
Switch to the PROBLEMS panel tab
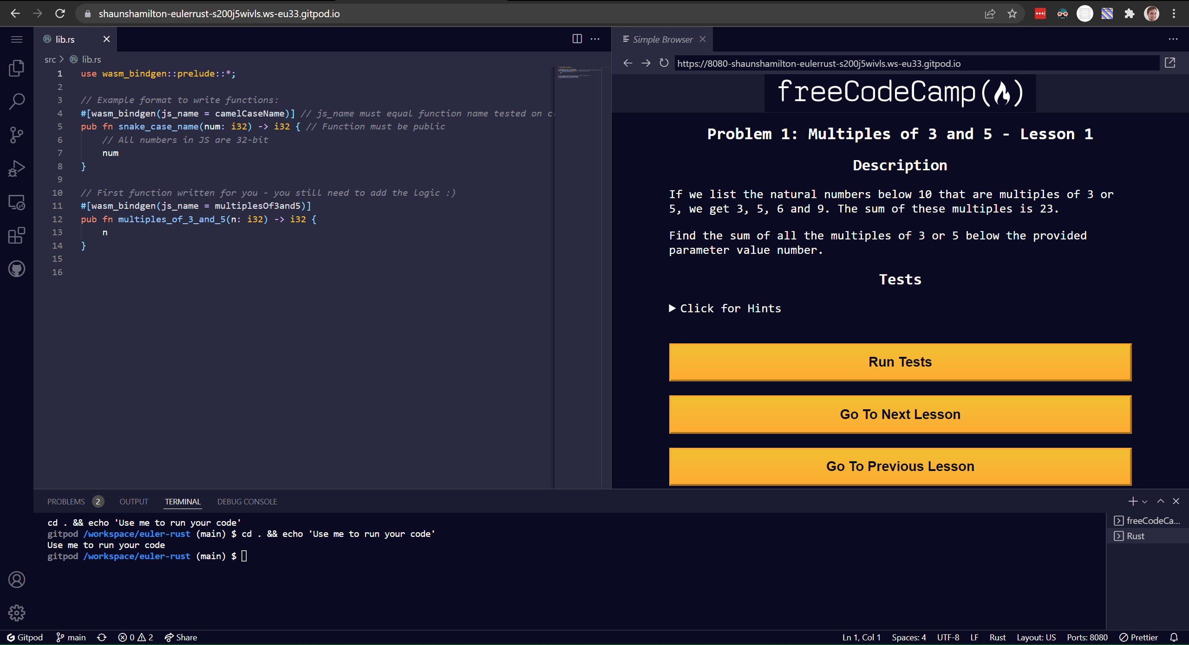click(66, 502)
